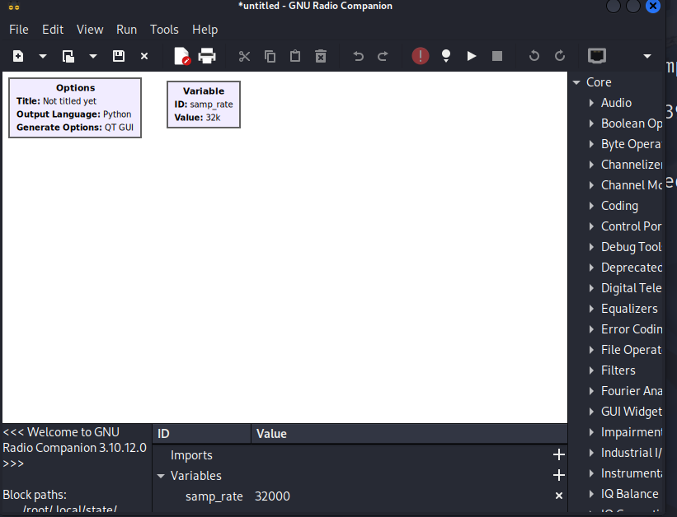
Task: Open the New flowgraph type dropdown arrow
Action: tap(43, 56)
